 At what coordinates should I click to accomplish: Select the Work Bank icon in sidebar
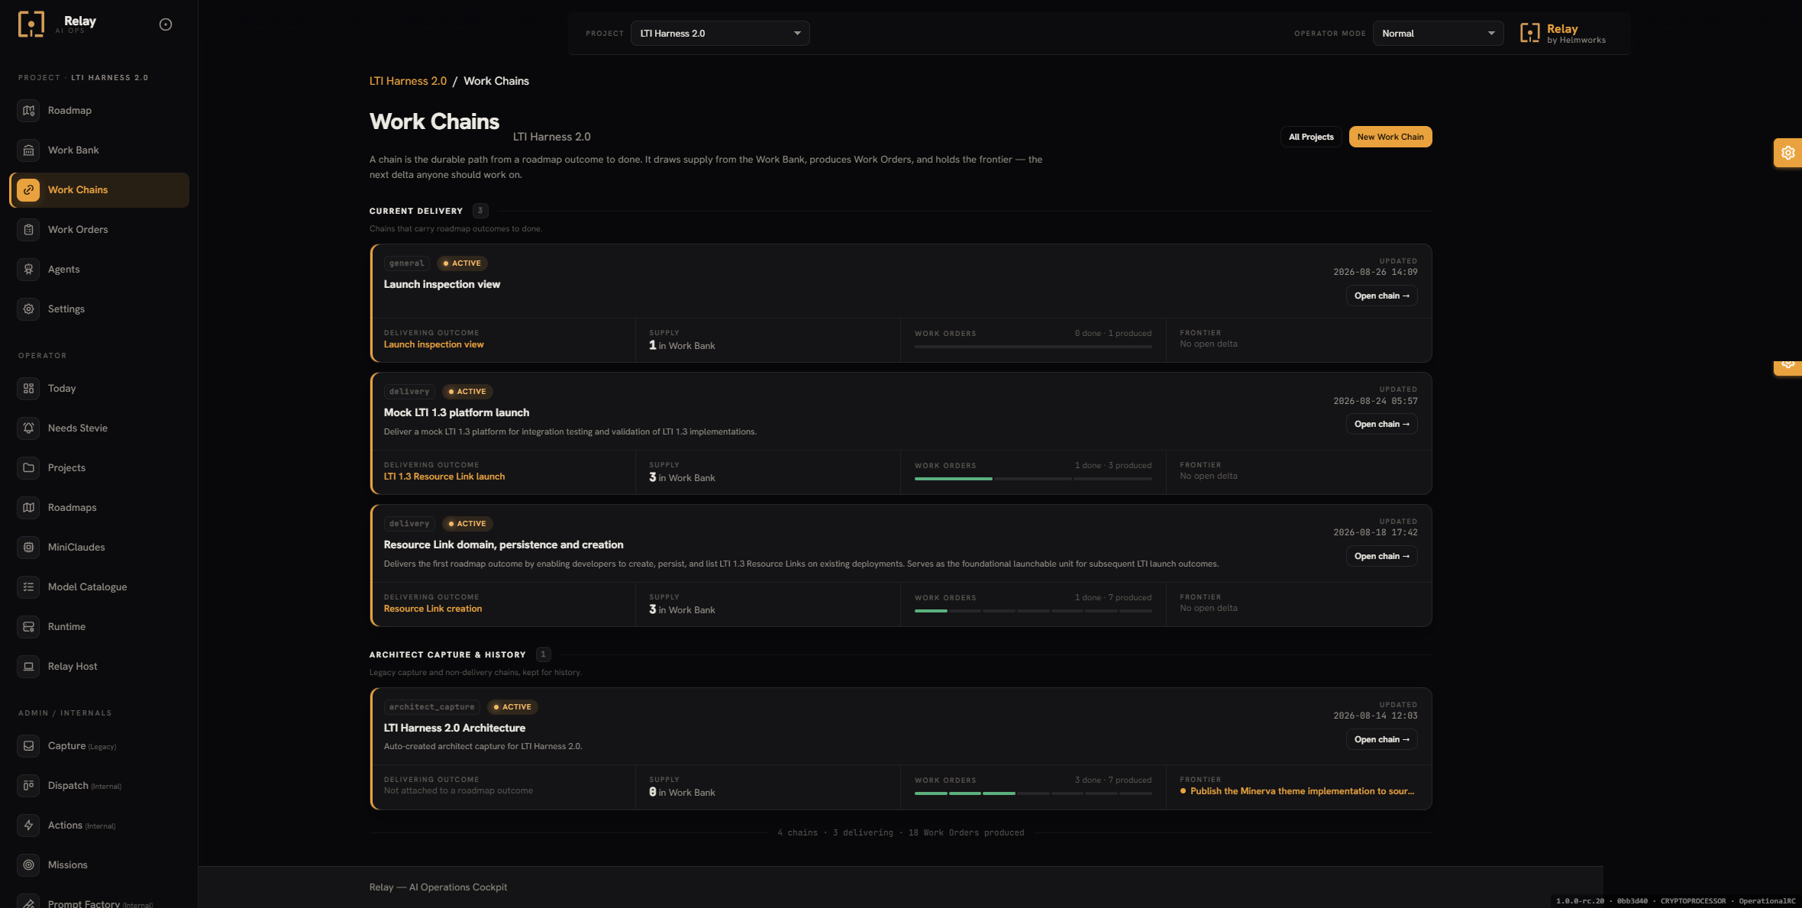coord(28,150)
